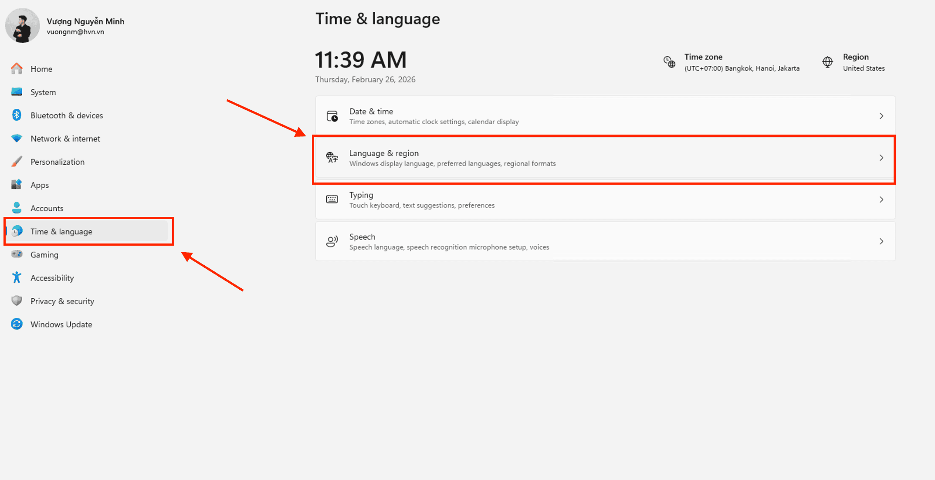Expand the Date & time chevron
Screen dimensions: 935x480
pos(881,116)
